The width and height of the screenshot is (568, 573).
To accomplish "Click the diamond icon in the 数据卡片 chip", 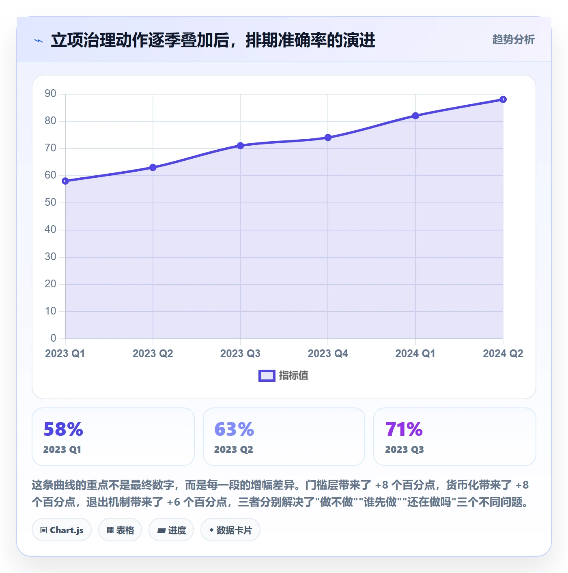I will pyautogui.click(x=211, y=530).
